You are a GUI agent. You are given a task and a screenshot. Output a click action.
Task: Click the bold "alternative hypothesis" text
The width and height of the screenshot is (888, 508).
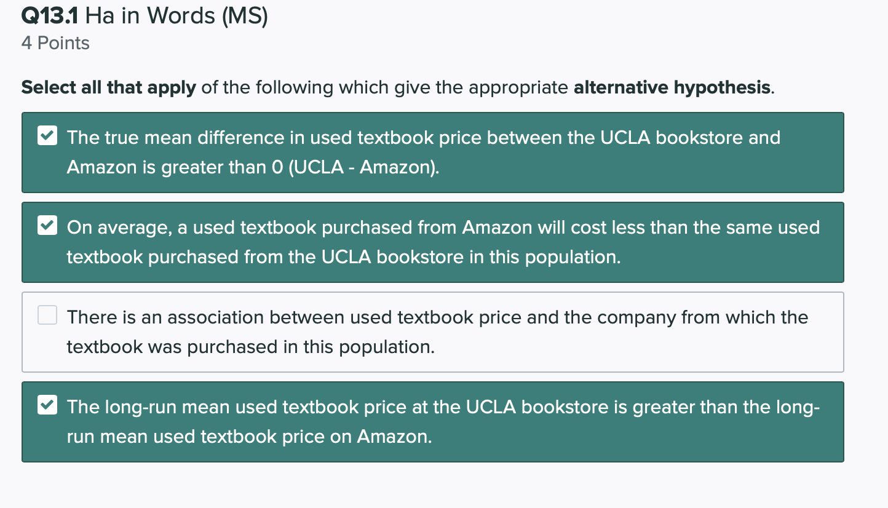(672, 87)
